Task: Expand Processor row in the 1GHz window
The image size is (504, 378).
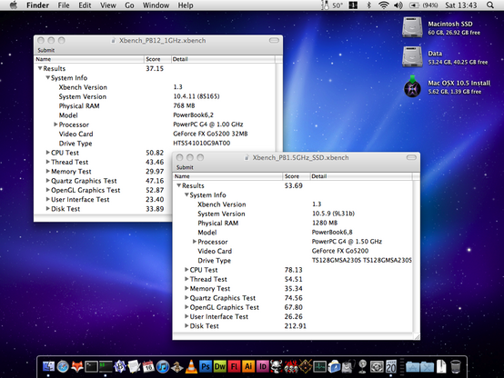Action: [55, 124]
